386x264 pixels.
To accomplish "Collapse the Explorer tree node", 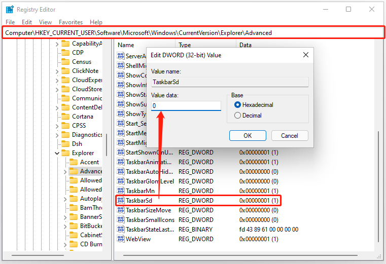I will pos(57,153).
